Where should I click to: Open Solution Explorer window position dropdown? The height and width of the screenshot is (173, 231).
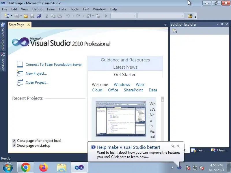tap(218, 24)
